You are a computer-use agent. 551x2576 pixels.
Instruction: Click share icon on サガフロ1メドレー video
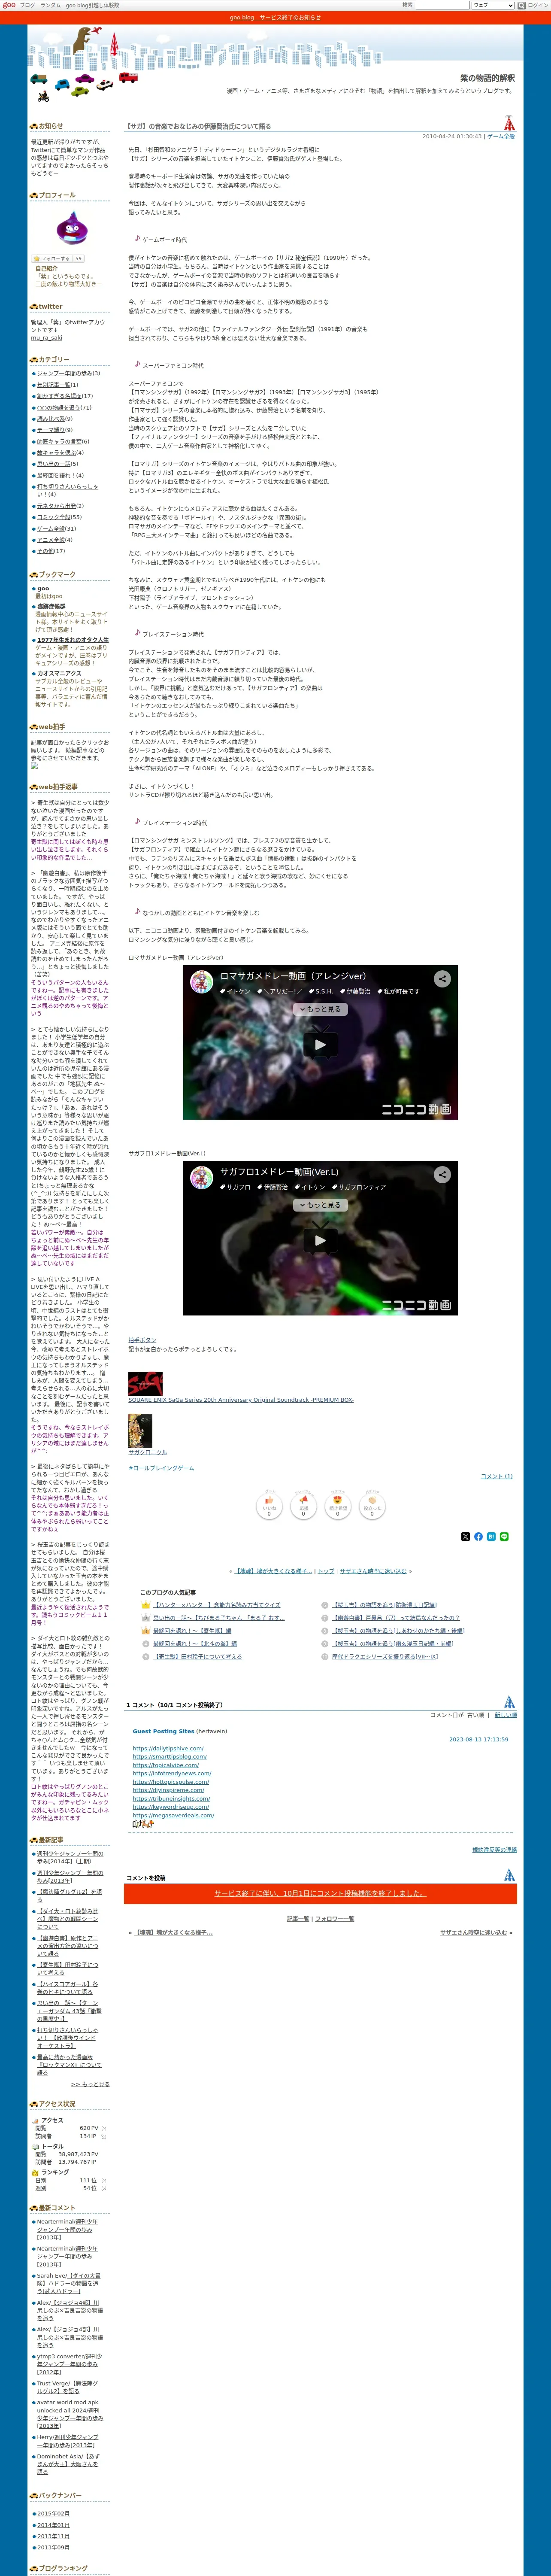point(442,1175)
